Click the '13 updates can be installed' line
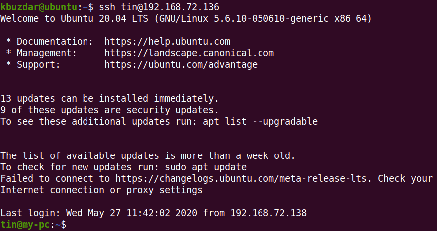 109,98
